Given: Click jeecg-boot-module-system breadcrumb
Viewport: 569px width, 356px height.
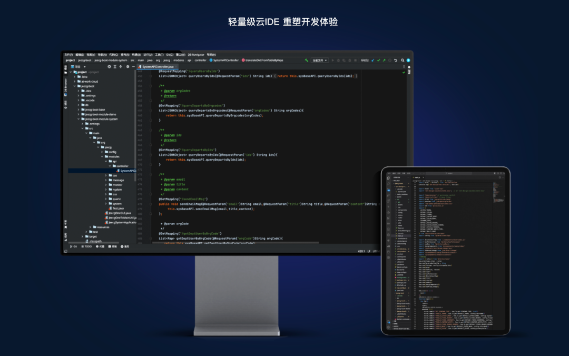Looking at the screenshot, I should pyautogui.click(x=111, y=60).
